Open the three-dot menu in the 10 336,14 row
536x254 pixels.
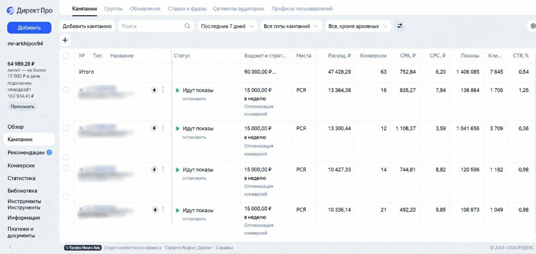(163, 210)
